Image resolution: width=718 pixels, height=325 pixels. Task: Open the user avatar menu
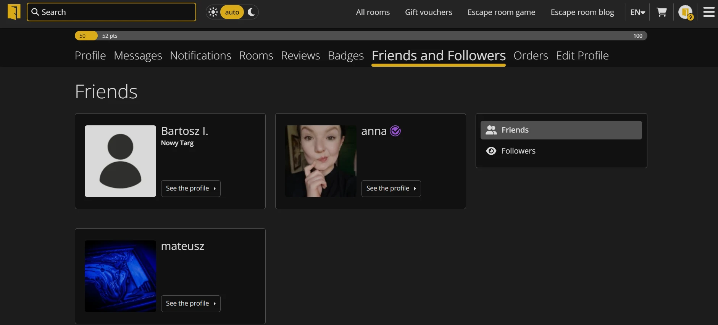[686, 12]
